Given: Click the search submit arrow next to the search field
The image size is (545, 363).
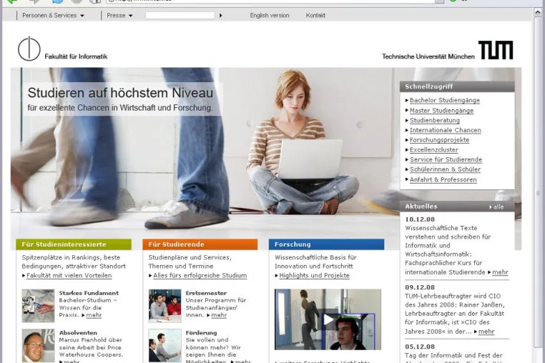Looking at the screenshot, I should 220,15.
